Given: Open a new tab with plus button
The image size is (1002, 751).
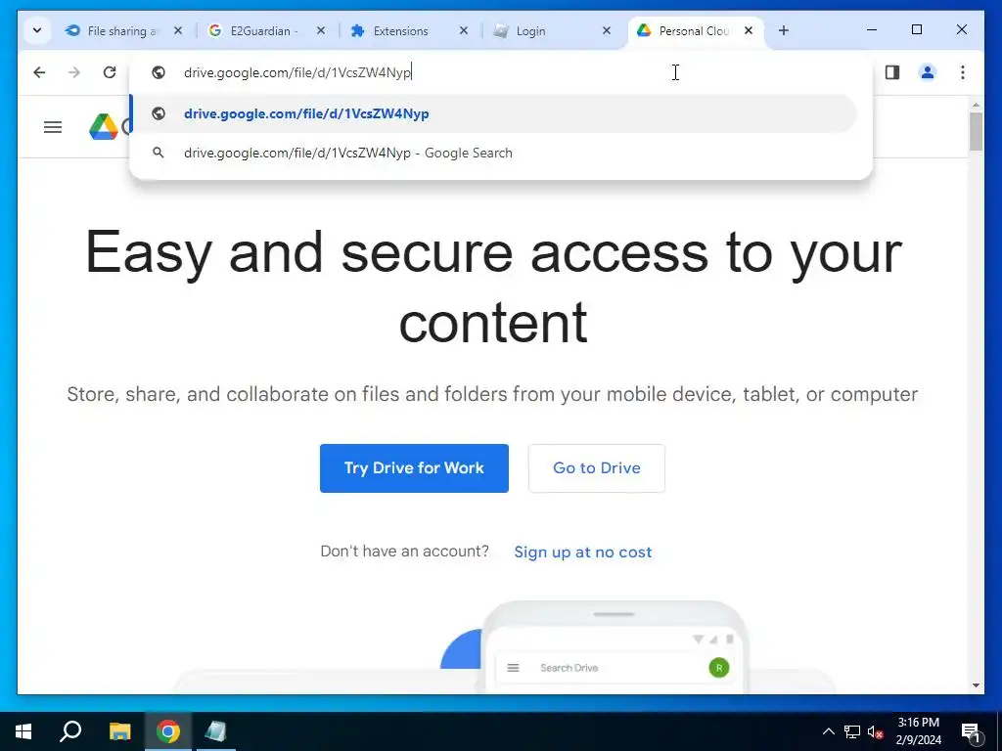Looking at the screenshot, I should point(784,30).
